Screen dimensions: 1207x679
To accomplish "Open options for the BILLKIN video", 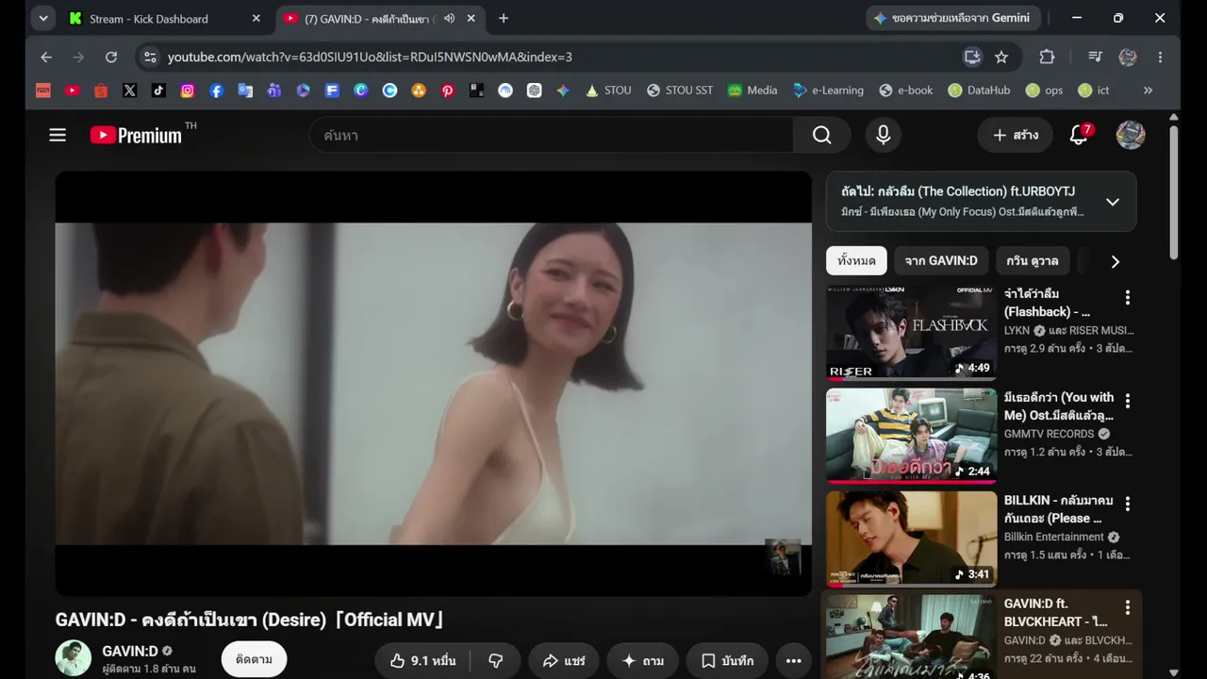I will point(1127,504).
